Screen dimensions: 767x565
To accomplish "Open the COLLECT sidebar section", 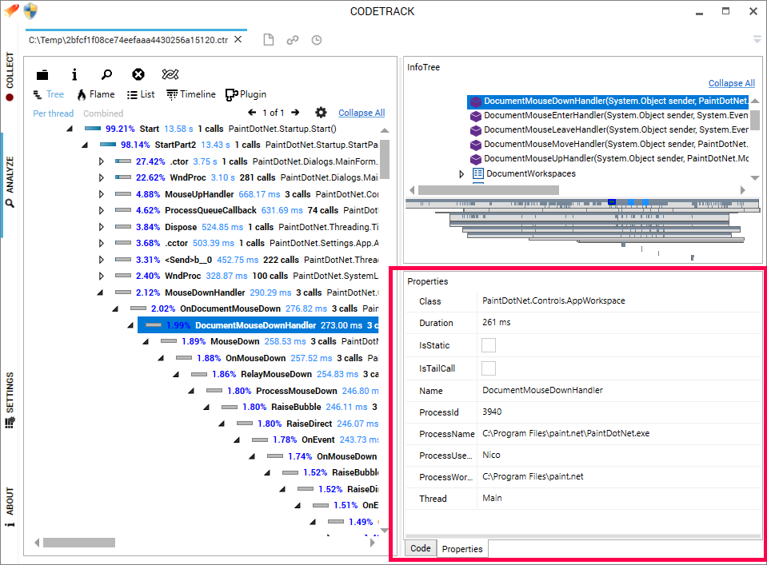I will [x=10, y=76].
